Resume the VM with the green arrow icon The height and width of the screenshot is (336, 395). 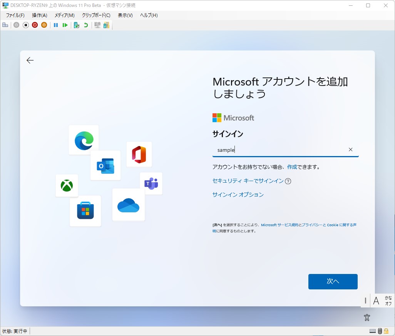[x=65, y=25]
